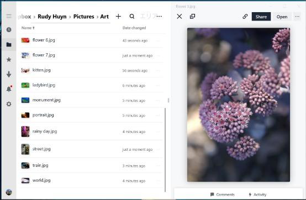Viewport: 306px width, 200px height.
Task: Open row options for flower 6.jpg
Action: (158, 40)
